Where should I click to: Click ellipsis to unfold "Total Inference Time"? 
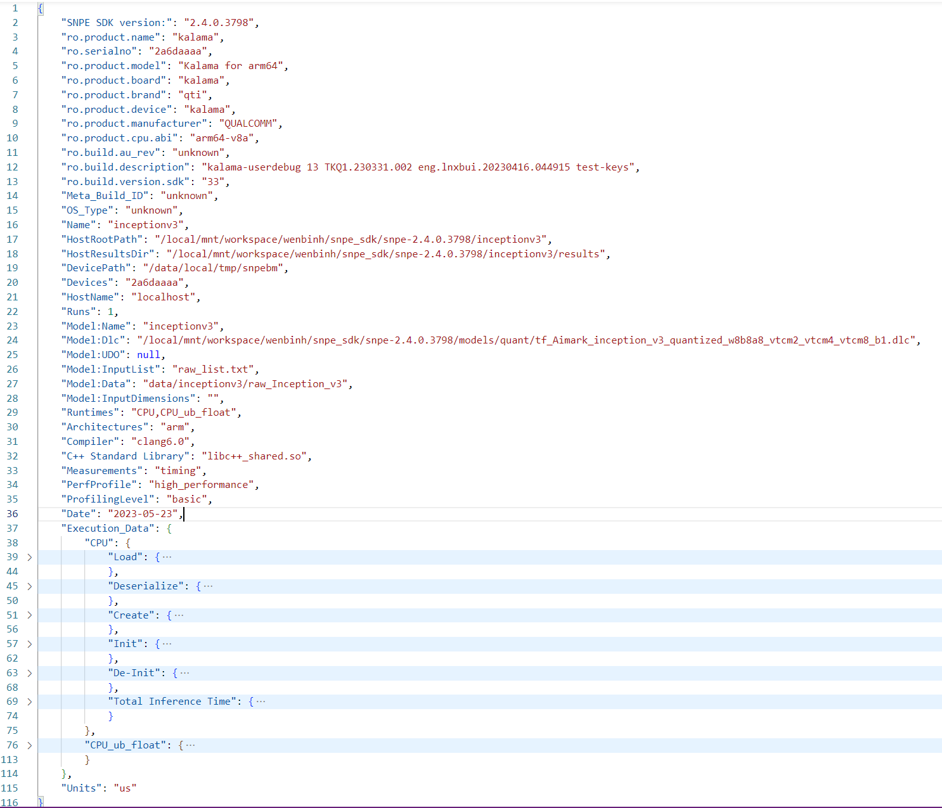tap(261, 701)
